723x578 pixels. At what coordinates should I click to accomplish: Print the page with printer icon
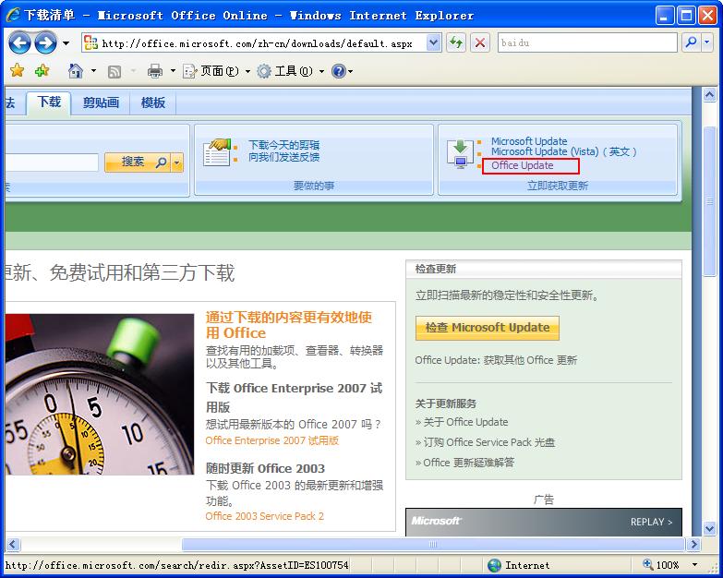[x=155, y=71]
